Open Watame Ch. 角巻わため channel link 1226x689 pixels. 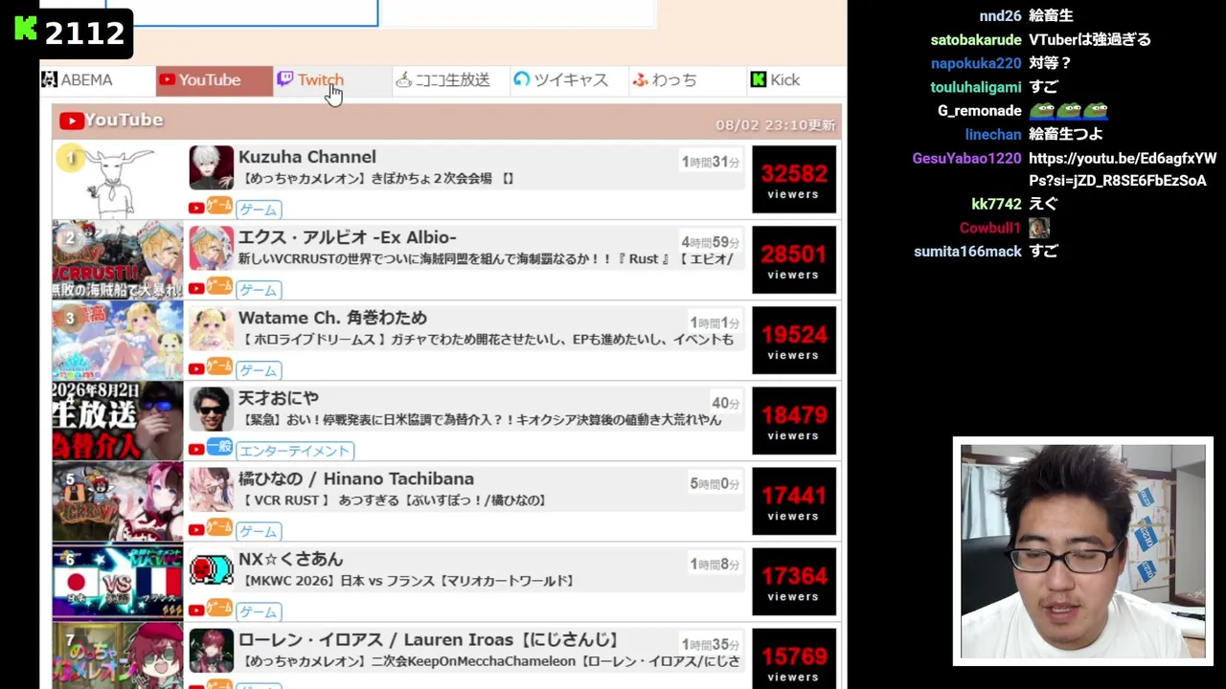332,318
